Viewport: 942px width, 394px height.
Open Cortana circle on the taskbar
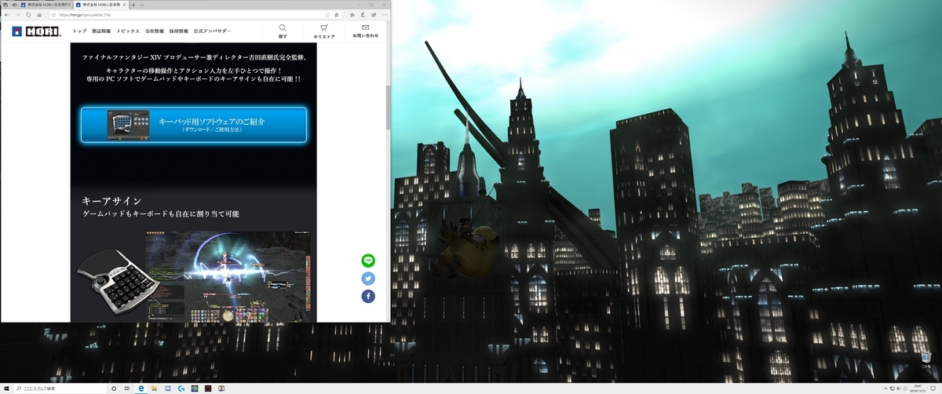click(x=114, y=389)
